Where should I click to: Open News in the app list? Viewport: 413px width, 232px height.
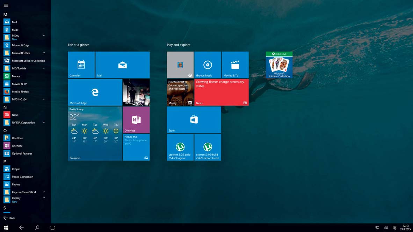coord(24,115)
